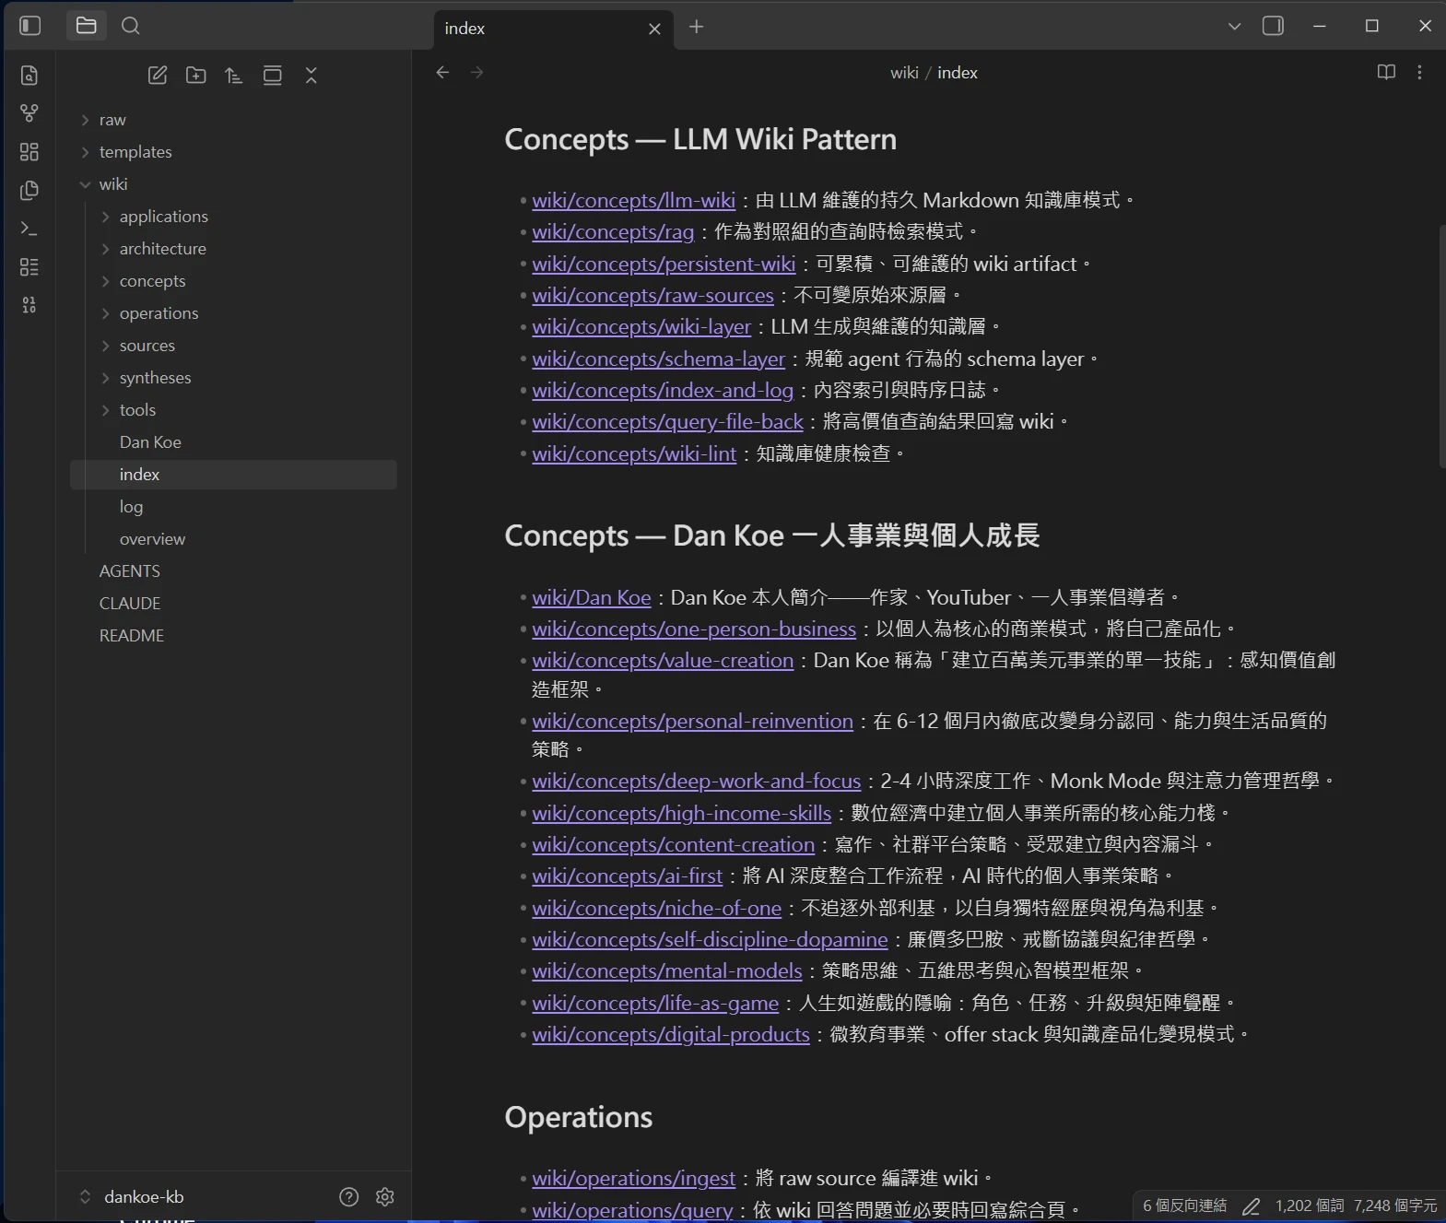Viewport: 1446px width, 1223px height.
Task: Toggle the left sidebar panel
Action: pyautogui.click(x=30, y=26)
